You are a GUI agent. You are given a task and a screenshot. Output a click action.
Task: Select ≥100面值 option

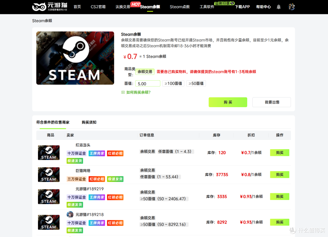pos(173,83)
